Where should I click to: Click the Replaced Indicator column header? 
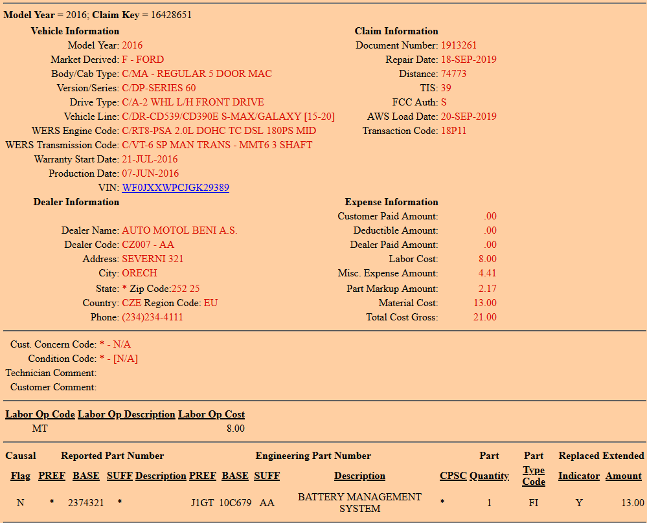pyautogui.click(x=579, y=476)
